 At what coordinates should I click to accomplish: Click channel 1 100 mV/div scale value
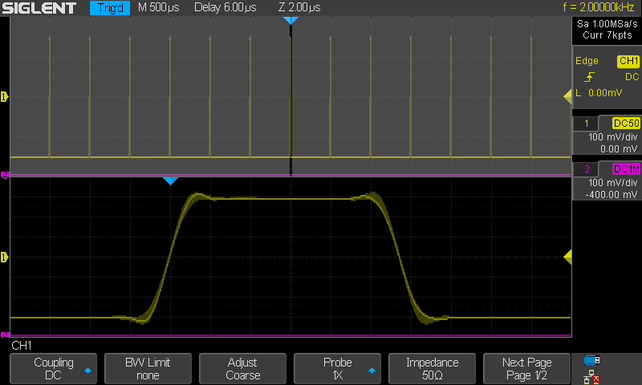click(x=613, y=137)
